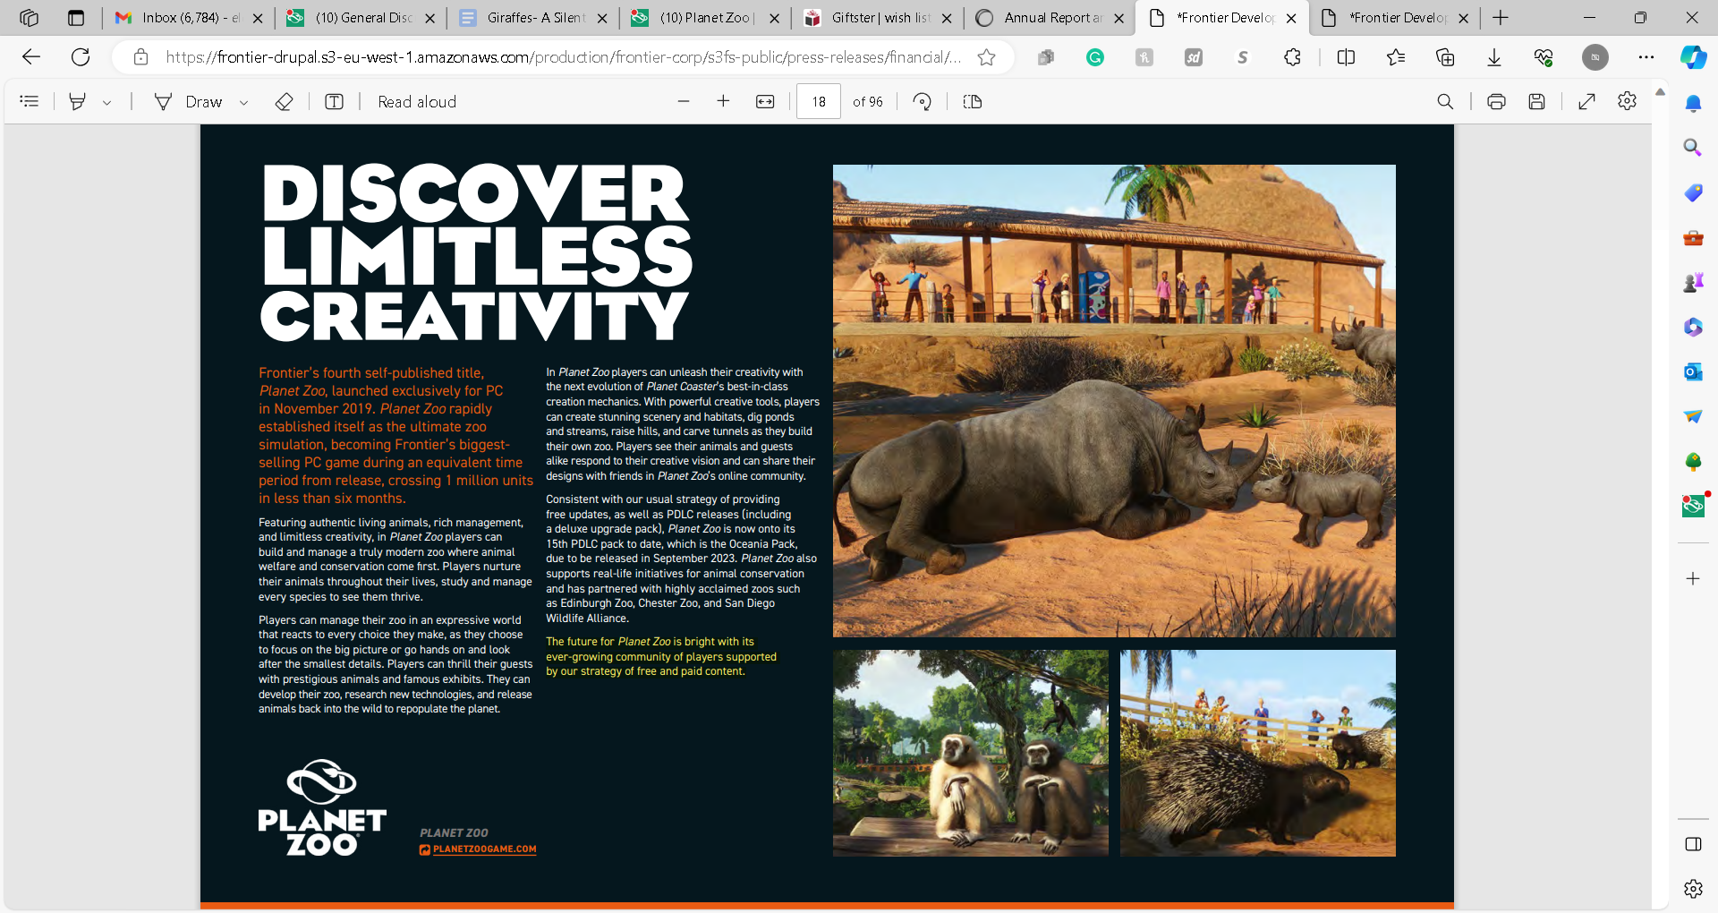
Task: Open the vertical tabs action menu
Action: click(x=76, y=18)
